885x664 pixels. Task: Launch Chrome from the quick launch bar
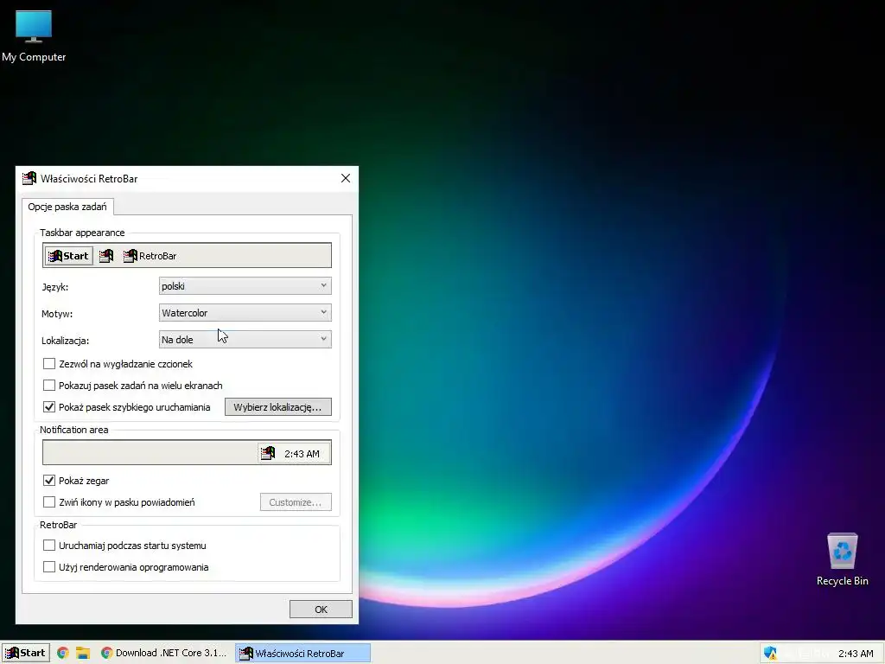(x=62, y=653)
